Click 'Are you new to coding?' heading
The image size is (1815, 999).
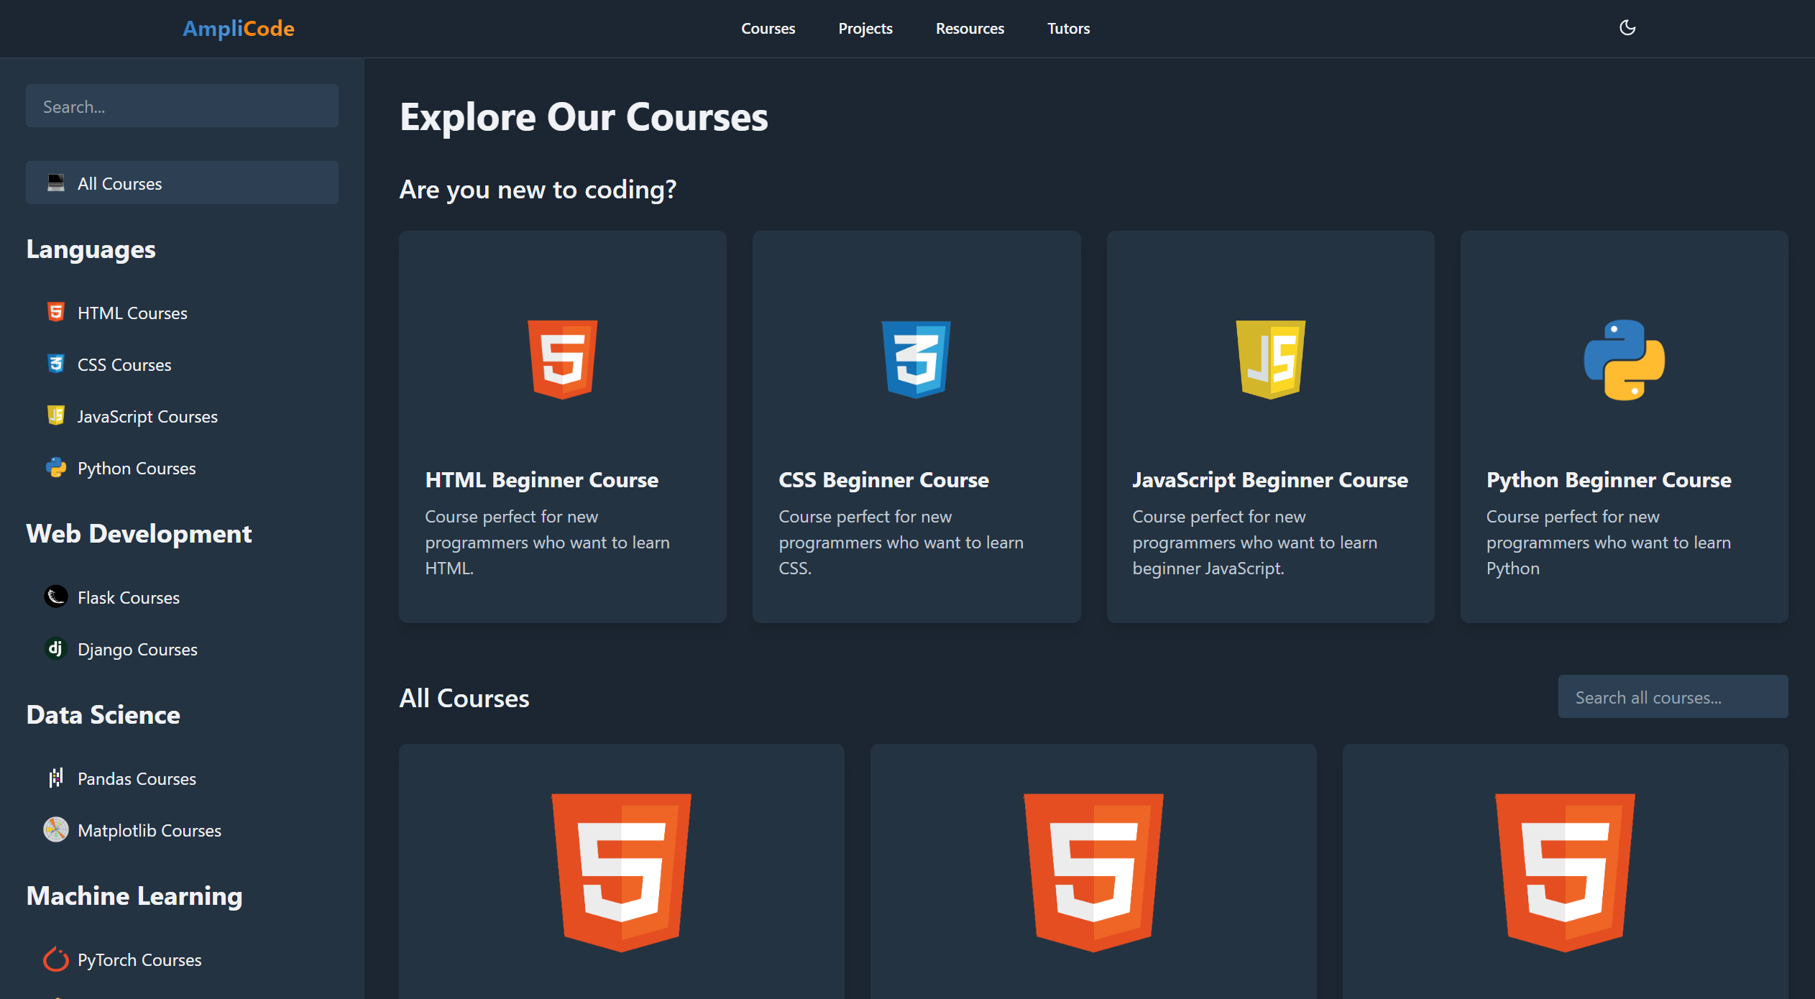click(x=538, y=190)
